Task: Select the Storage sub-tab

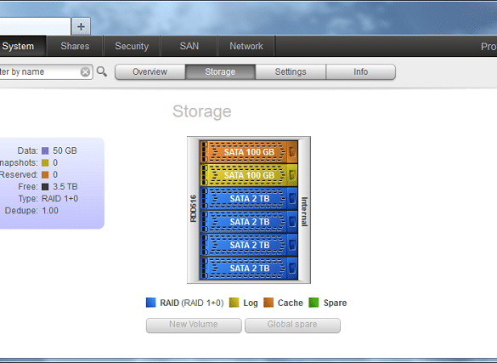Action: [x=220, y=72]
